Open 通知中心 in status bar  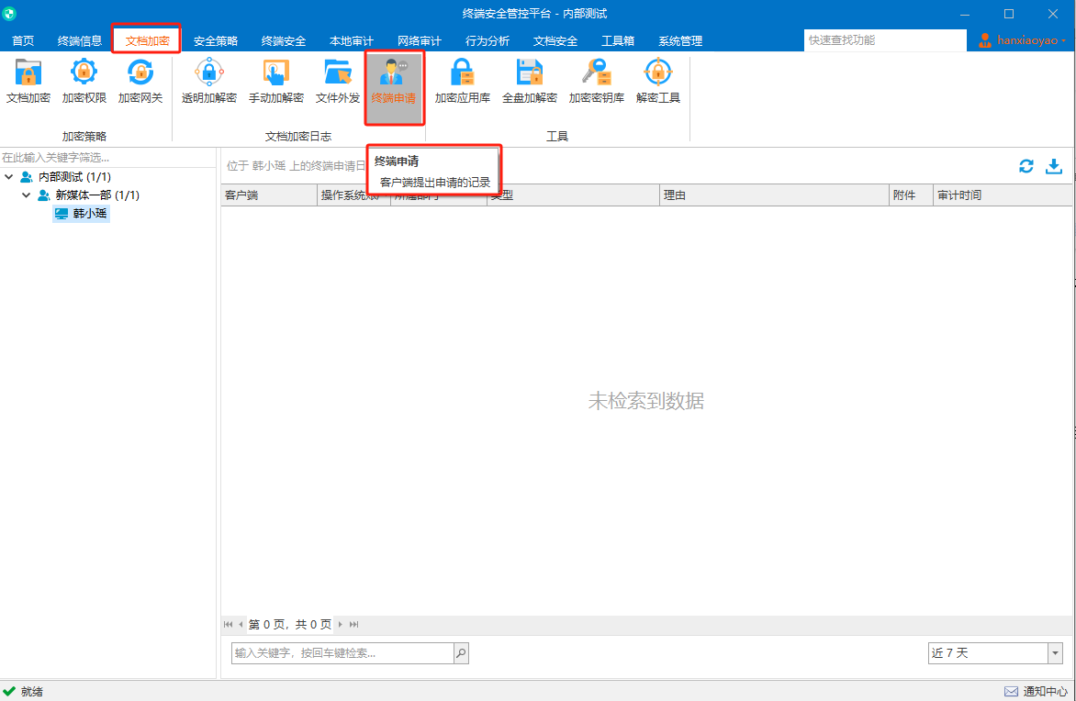pyautogui.click(x=1036, y=692)
